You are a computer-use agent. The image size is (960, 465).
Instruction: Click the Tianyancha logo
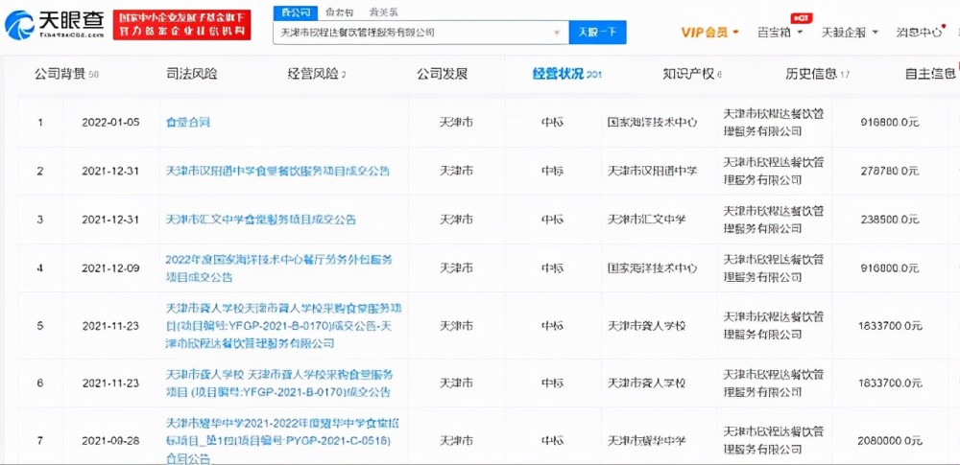[x=55, y=25]
